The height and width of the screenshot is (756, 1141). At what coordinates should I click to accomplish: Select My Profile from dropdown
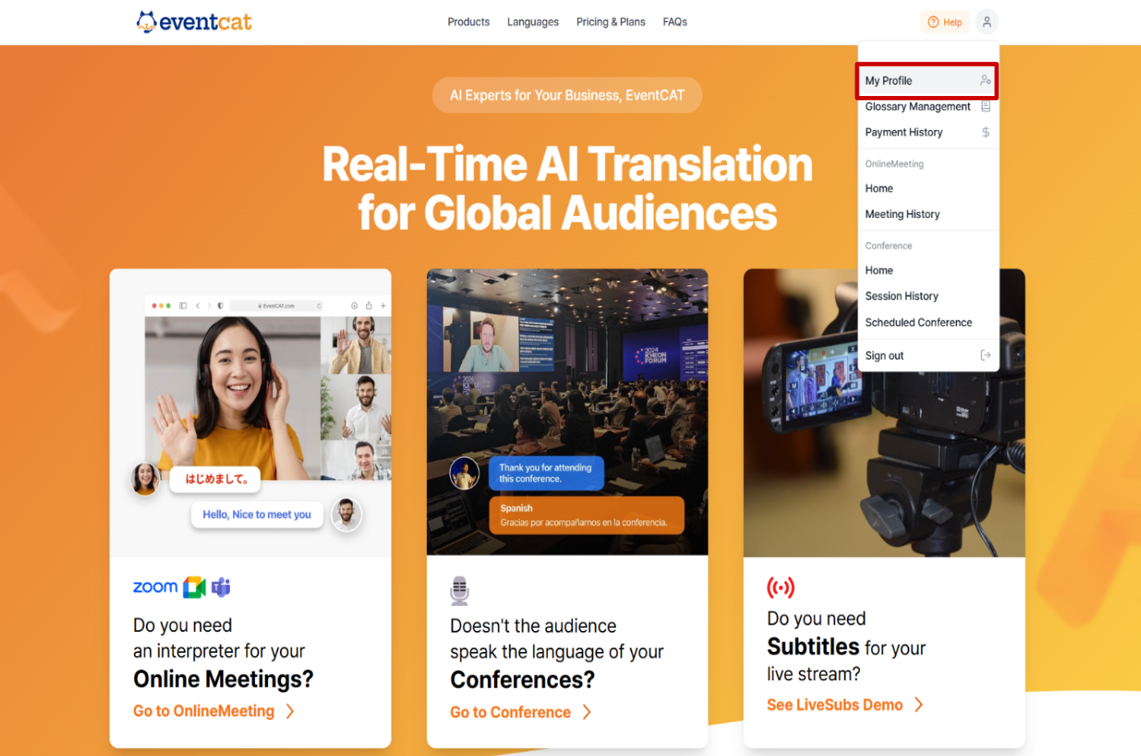tap(927, 81)
